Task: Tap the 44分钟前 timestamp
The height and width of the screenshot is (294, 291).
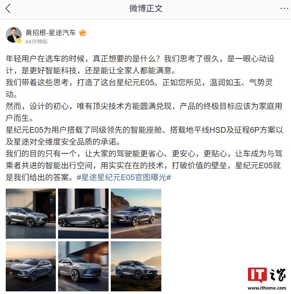Action: click(x=36, y=41)
